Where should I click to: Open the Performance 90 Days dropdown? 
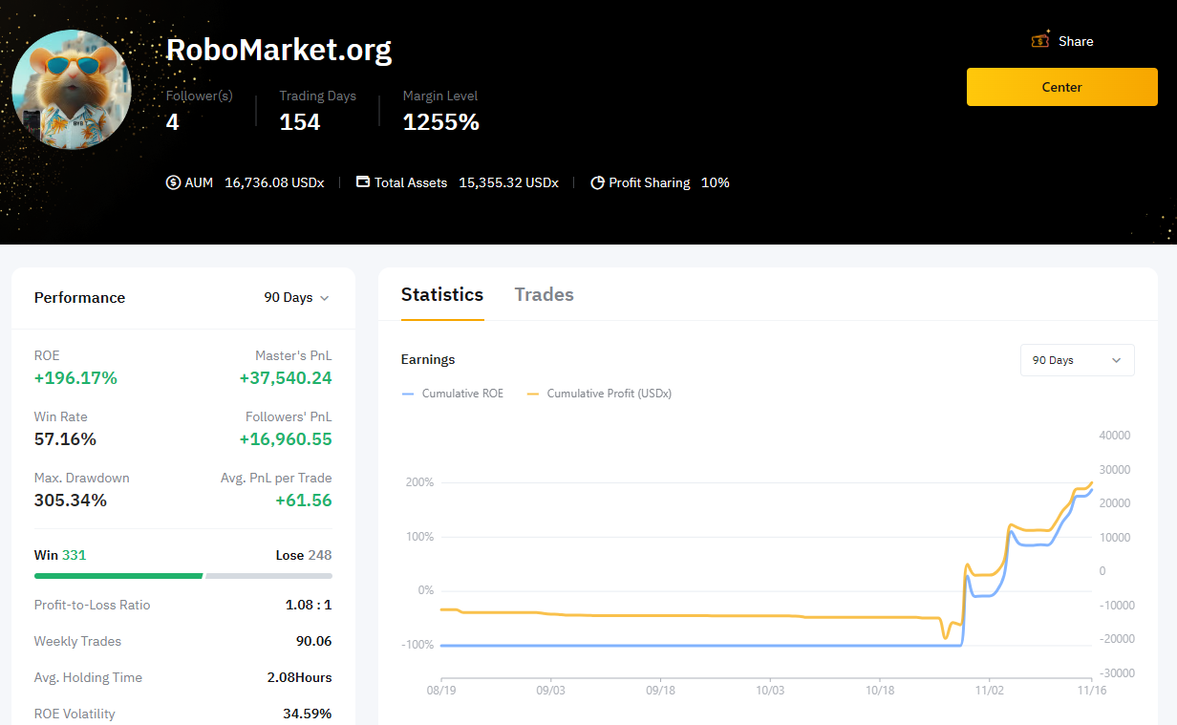pos(296,298)
